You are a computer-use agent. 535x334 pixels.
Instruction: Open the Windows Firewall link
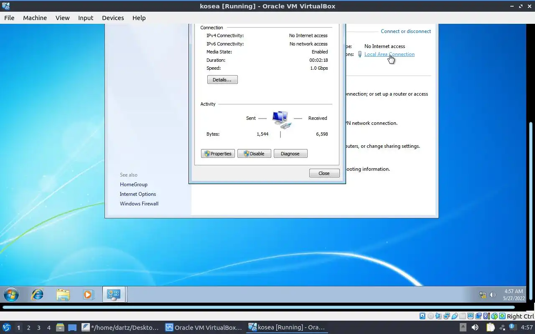click(139, 204)
